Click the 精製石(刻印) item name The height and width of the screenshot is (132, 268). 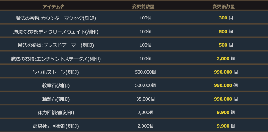pyautogui.click(x=56, y=99)
